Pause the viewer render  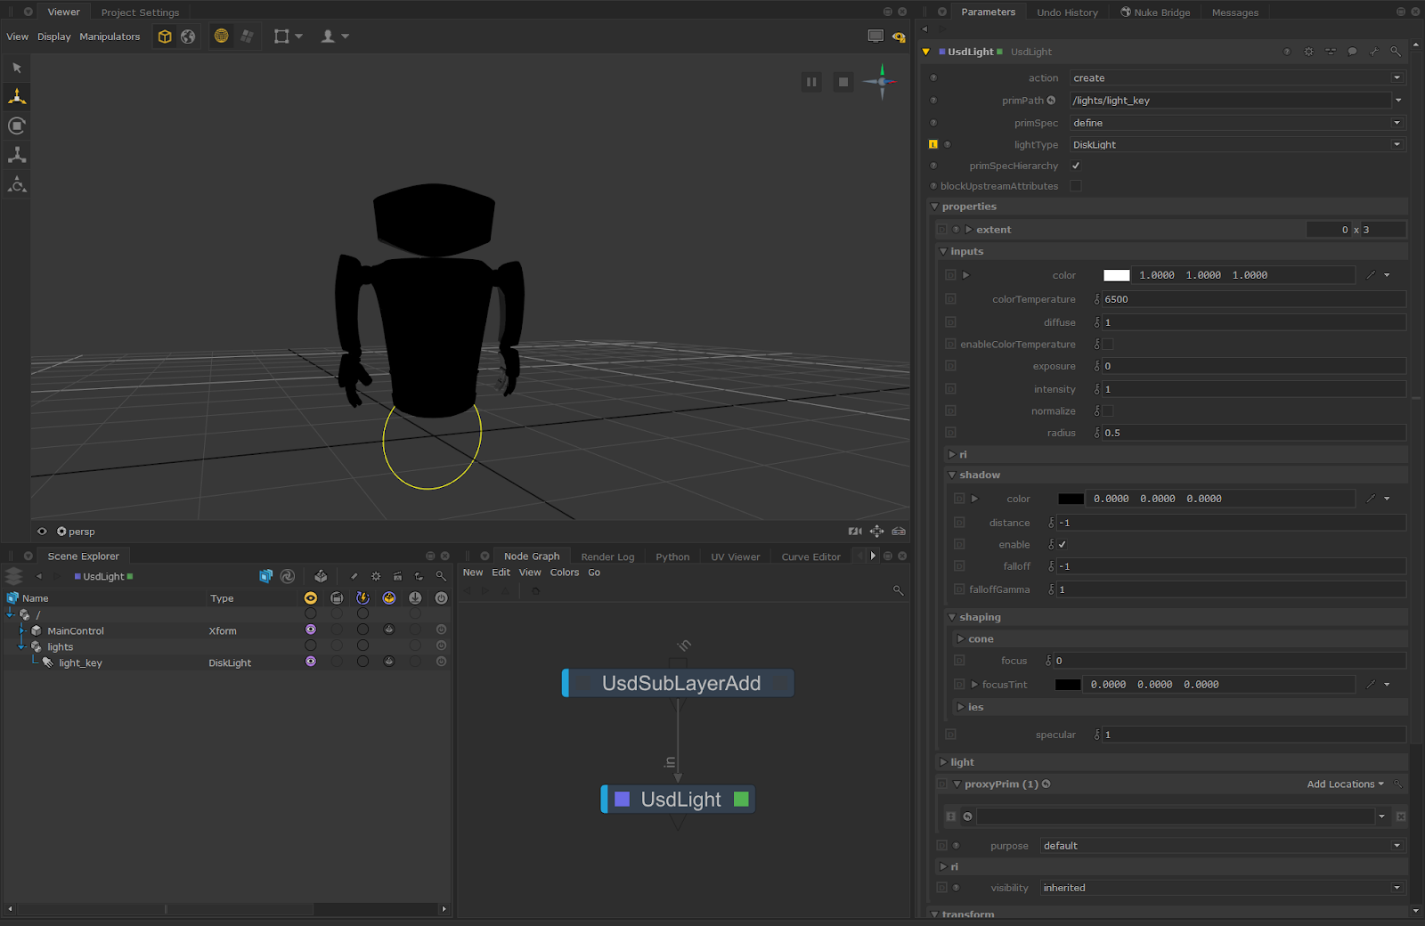[x=811, y=82]
